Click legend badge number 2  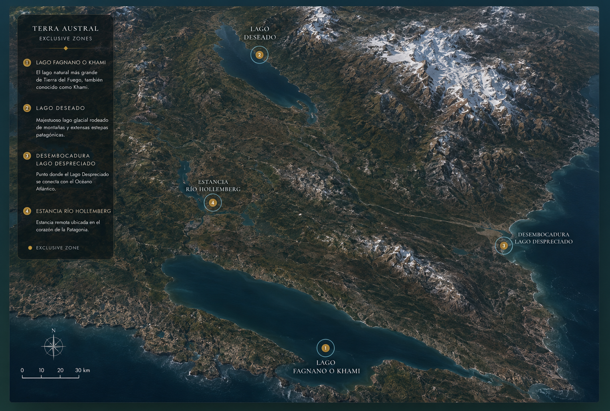[x=27, y=108]
